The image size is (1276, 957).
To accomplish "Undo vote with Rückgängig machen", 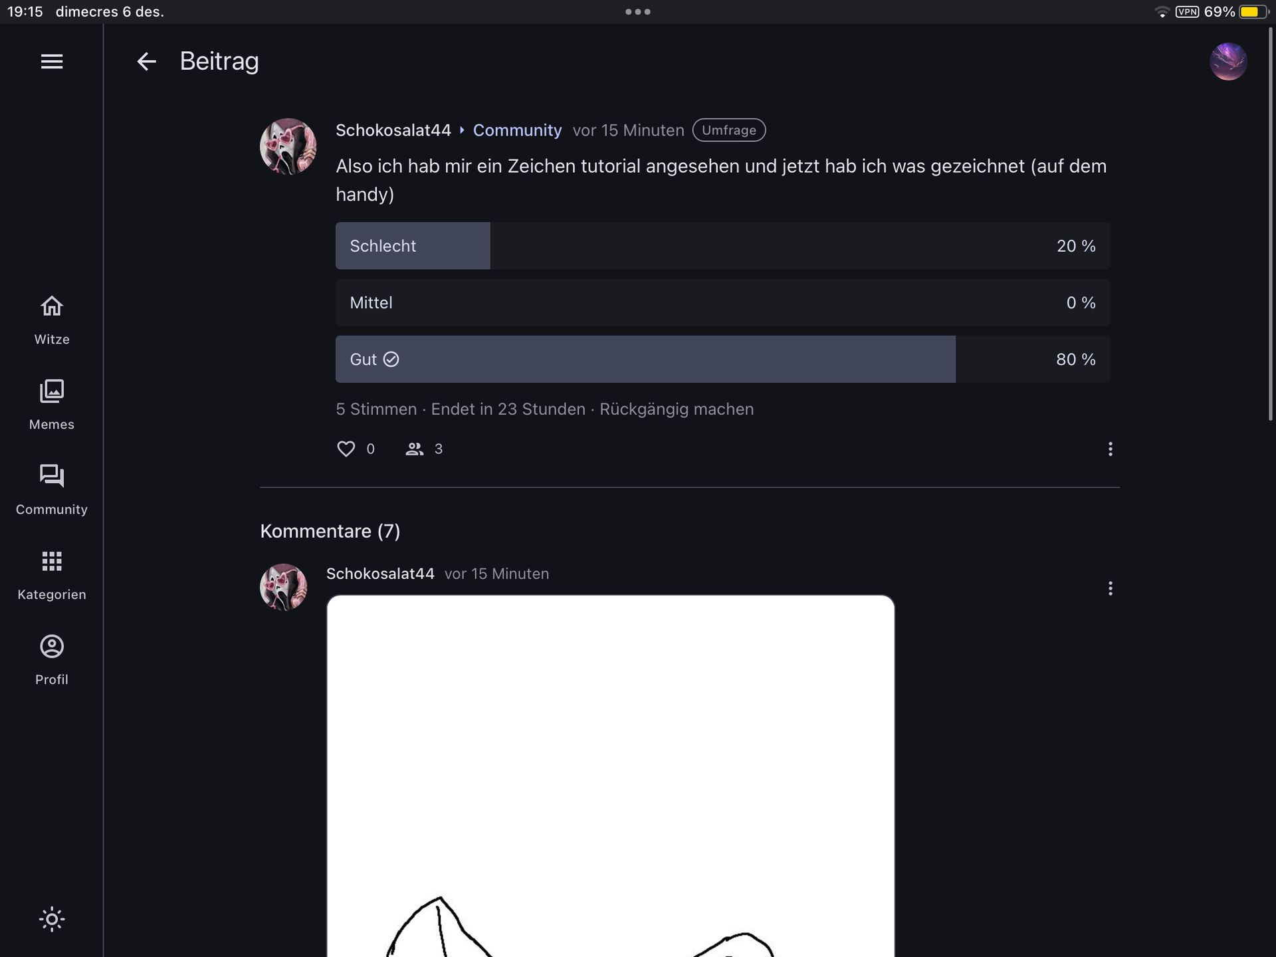I will [x=677, y=409].
